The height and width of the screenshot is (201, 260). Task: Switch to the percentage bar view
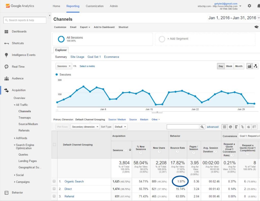[x=236, y=127]
